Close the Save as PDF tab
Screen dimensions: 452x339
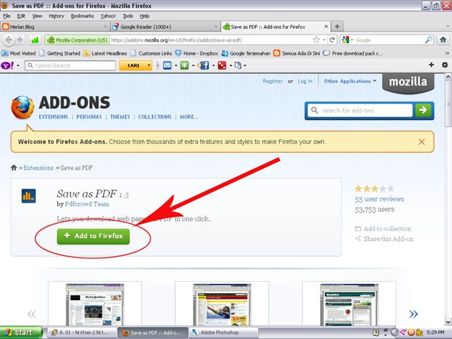(x=326, y=27)
